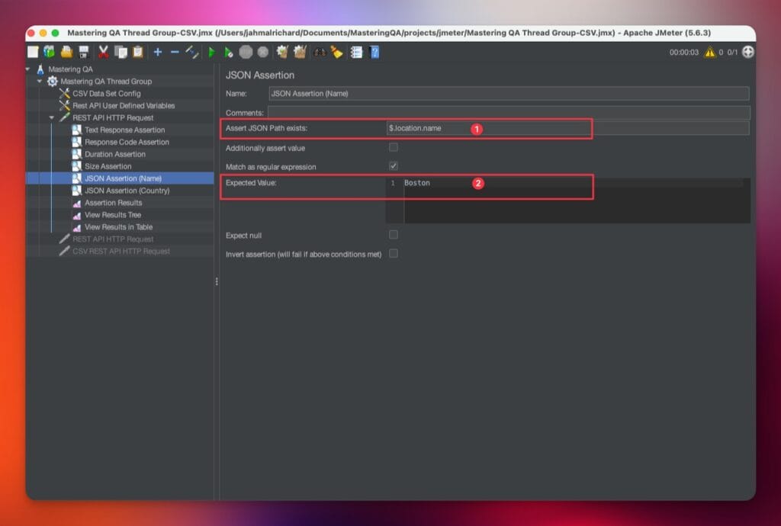Click the Toggle enable/disable icon
This screenshot has width=781, height=526.
[192, 52]
